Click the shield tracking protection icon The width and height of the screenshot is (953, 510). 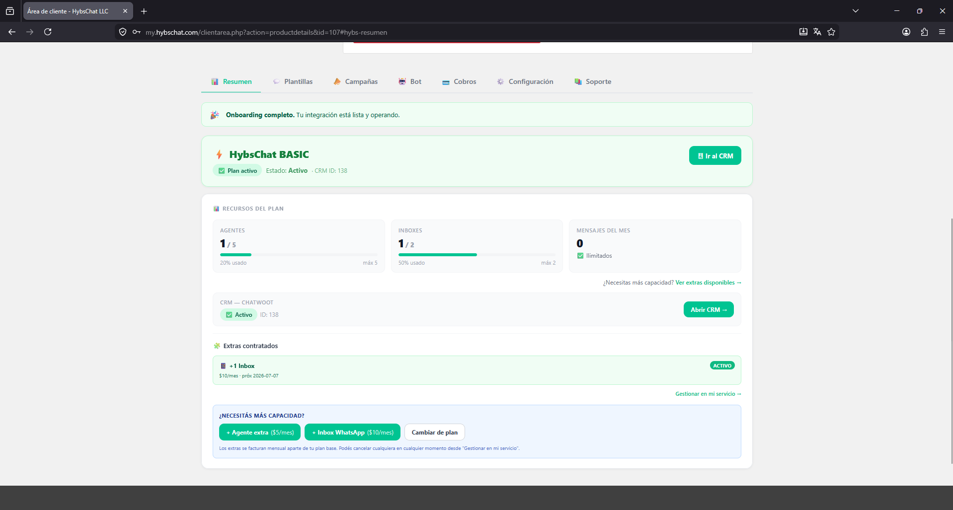(x=123, y=32)
